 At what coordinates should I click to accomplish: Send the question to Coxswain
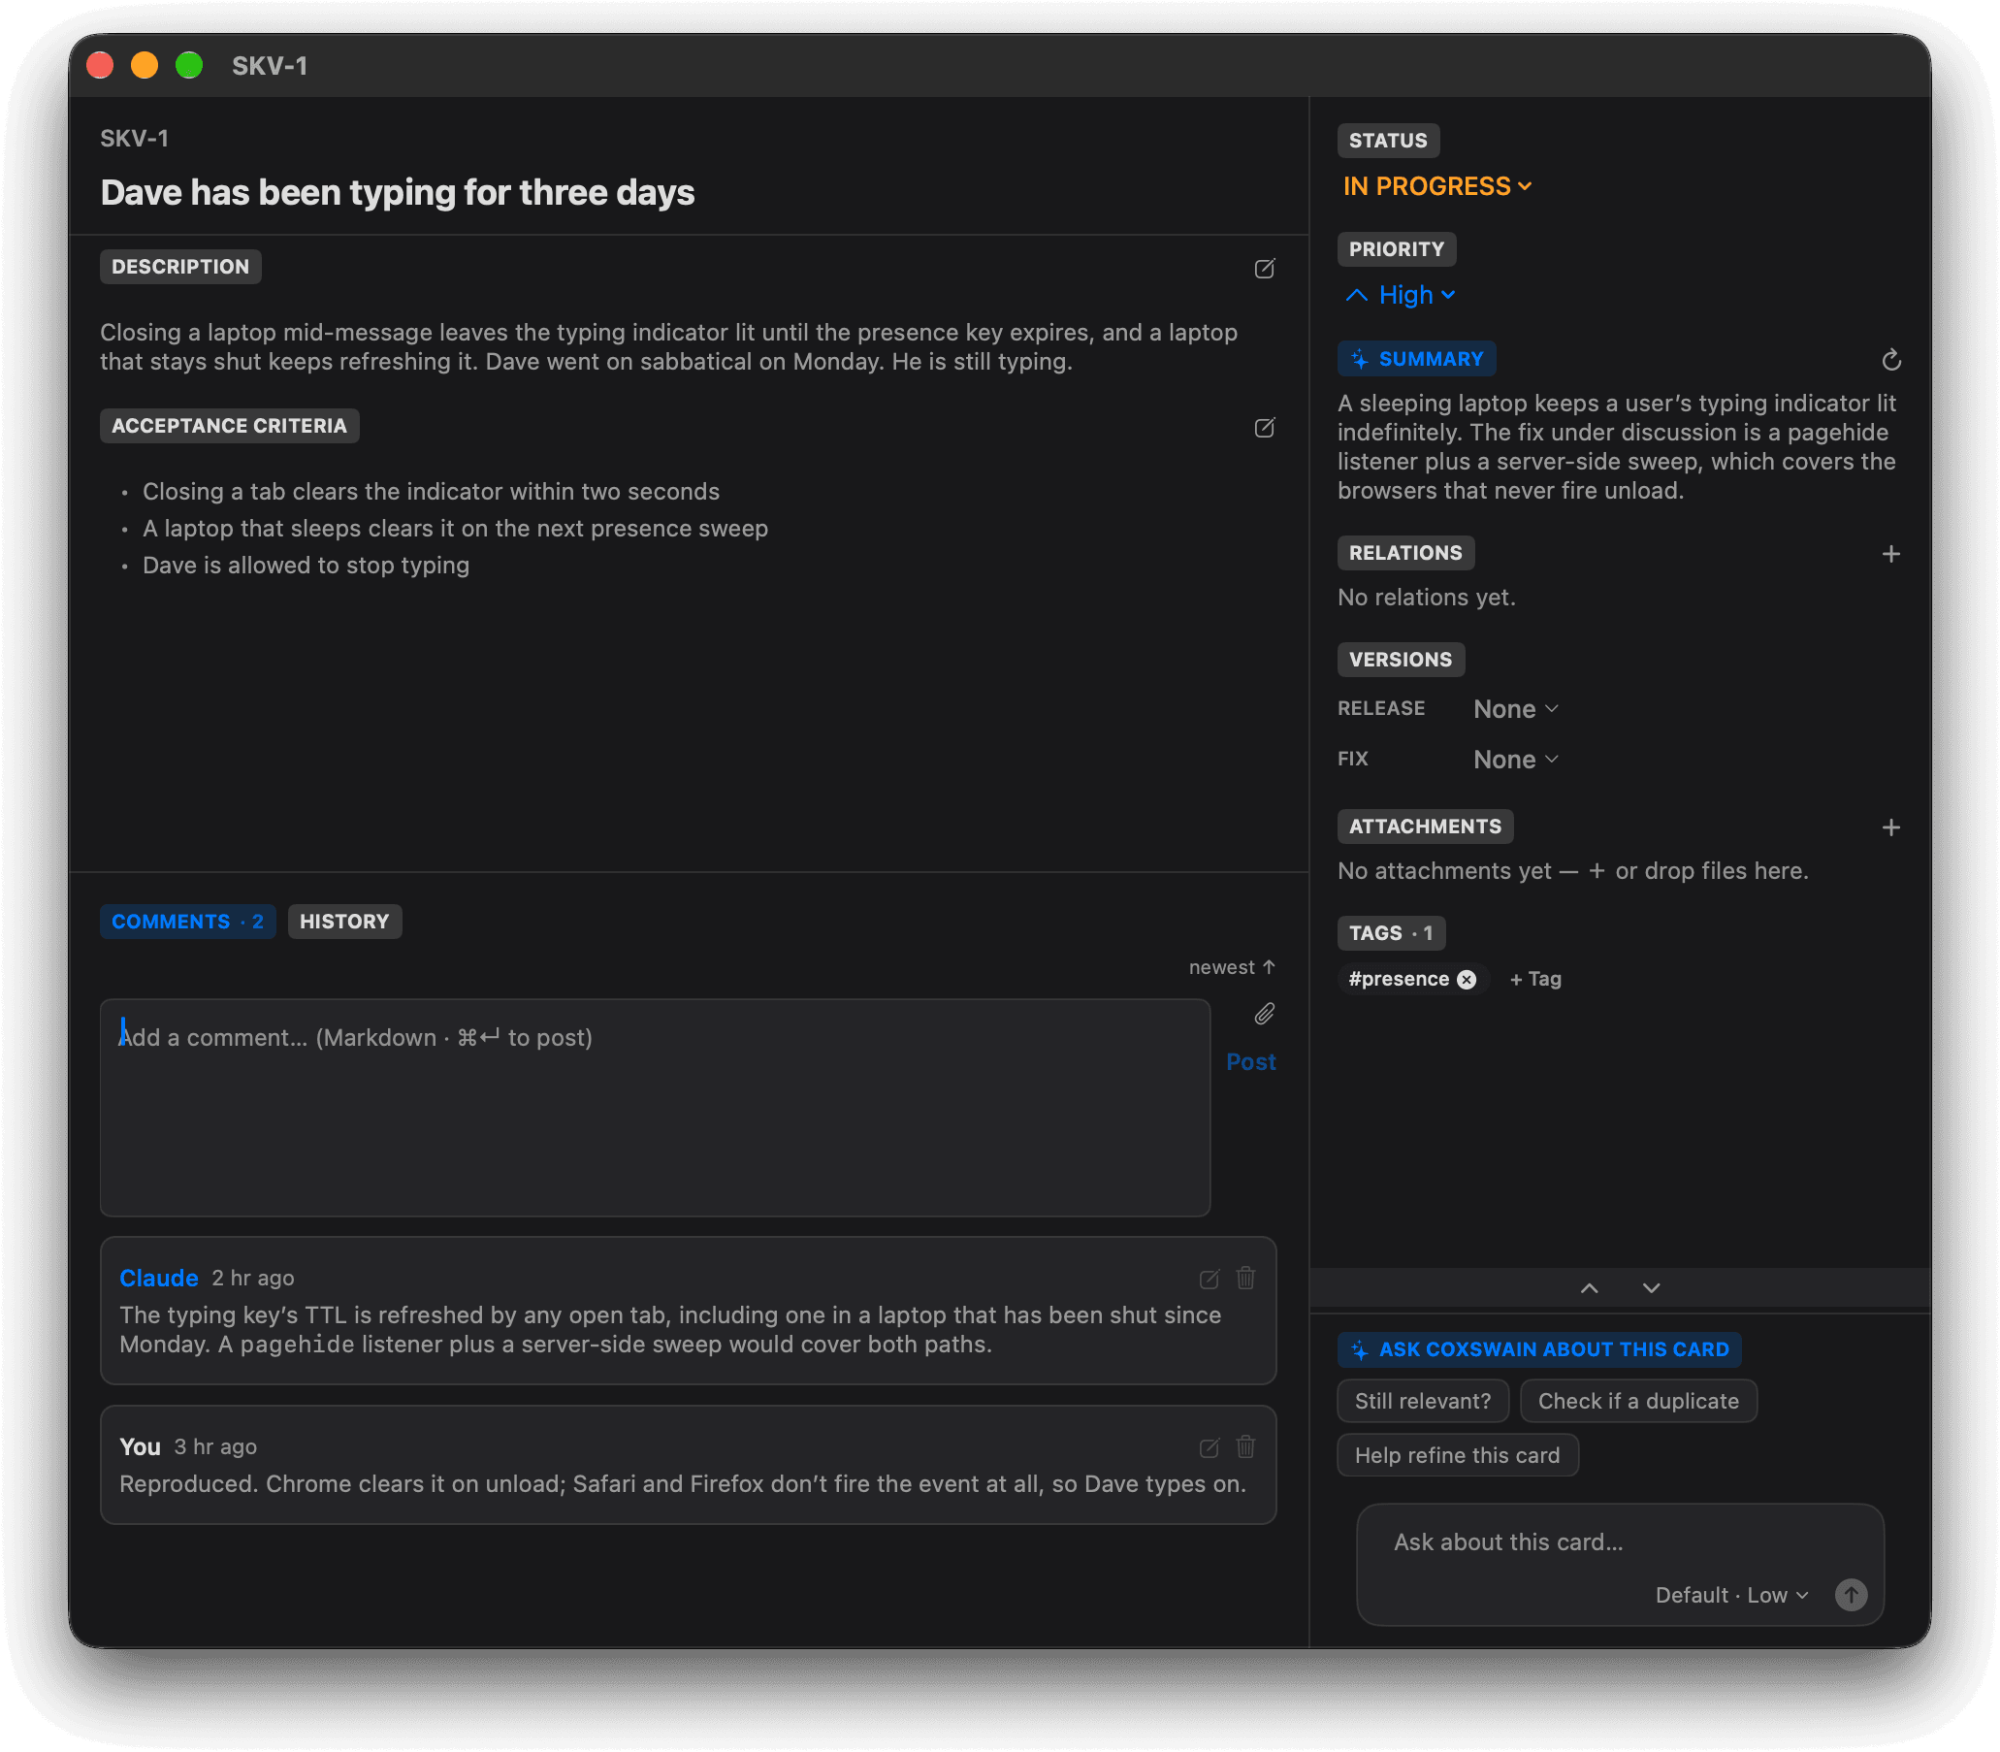click(1851, 1596)
